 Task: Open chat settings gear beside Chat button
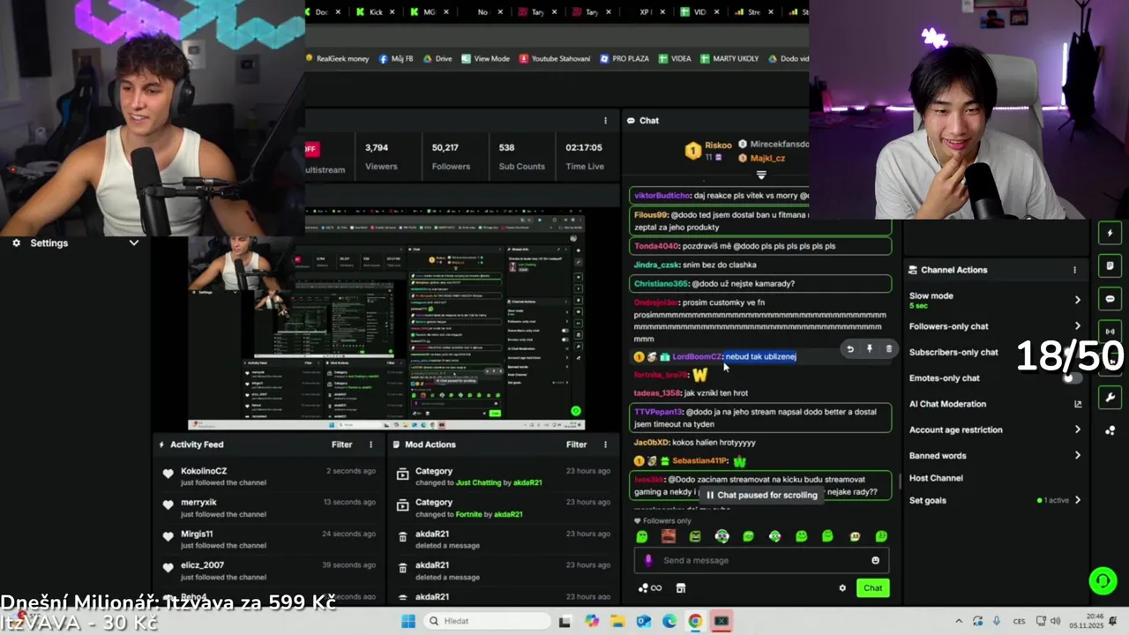[x=842, y=588]
